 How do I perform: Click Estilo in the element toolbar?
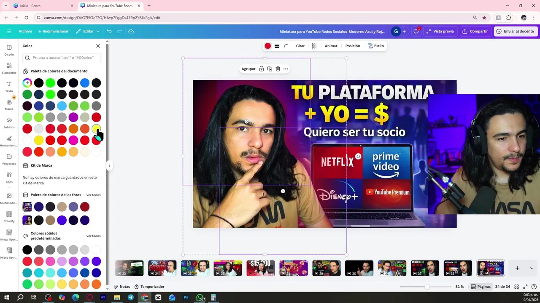[376, 46]
